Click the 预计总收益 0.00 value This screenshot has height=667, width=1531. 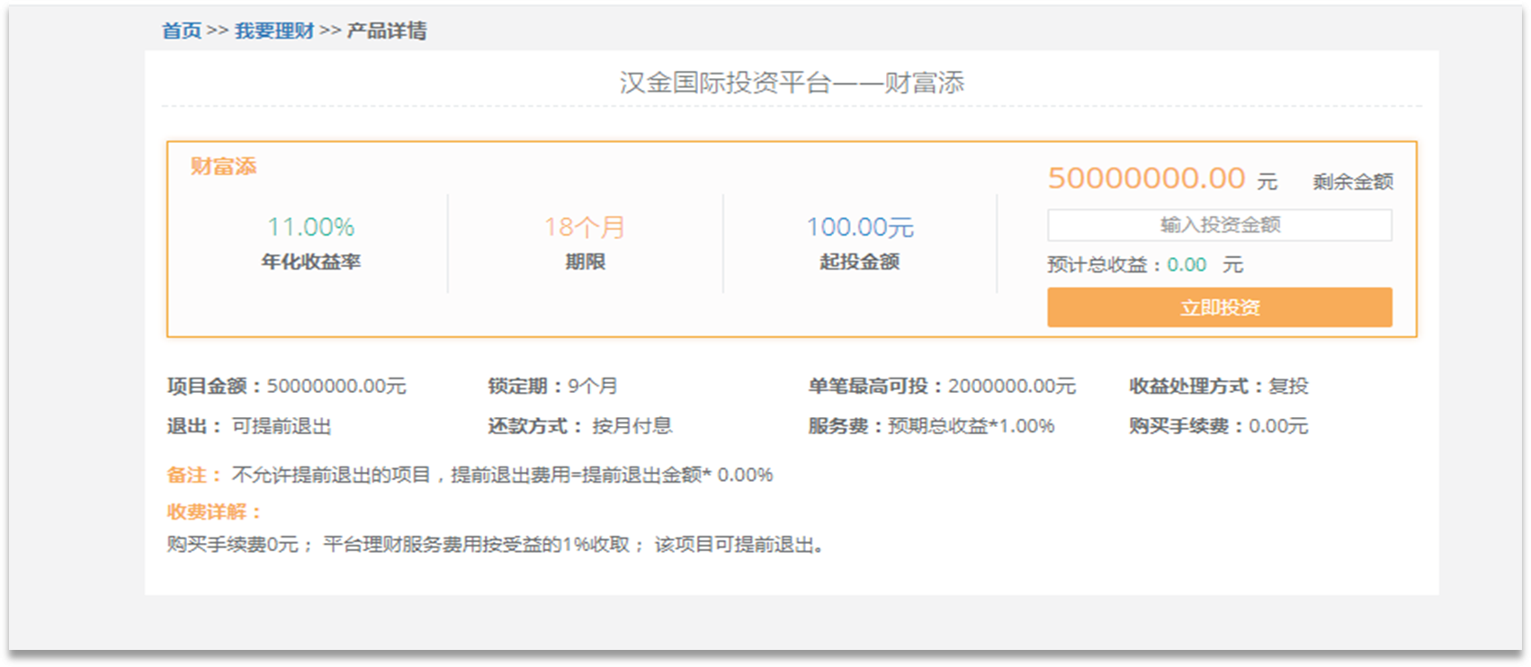pos(1186,264)
